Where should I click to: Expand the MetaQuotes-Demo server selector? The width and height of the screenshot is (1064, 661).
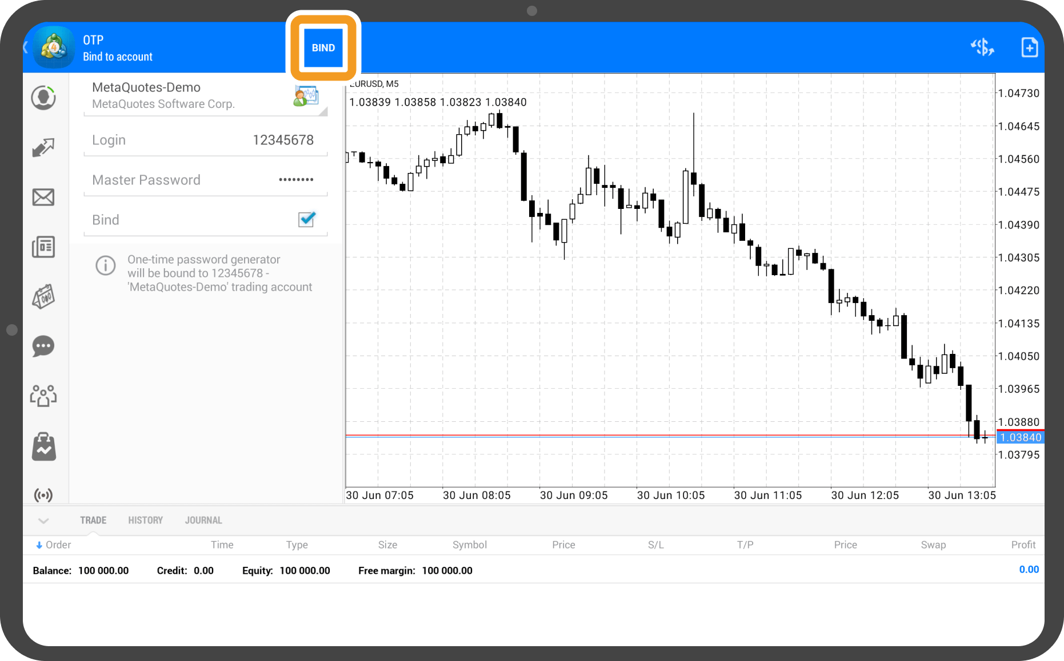(x=206, y=95)
